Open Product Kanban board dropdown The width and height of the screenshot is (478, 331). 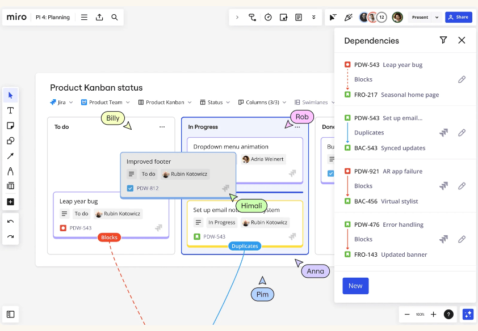(x=165, y=103)
